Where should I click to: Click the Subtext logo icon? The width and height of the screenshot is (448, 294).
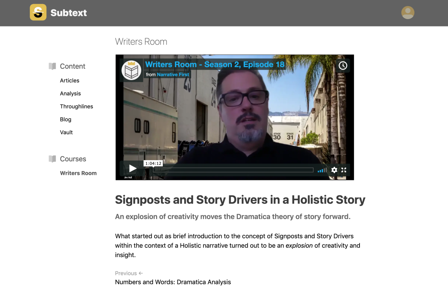[x=38, y=12]
